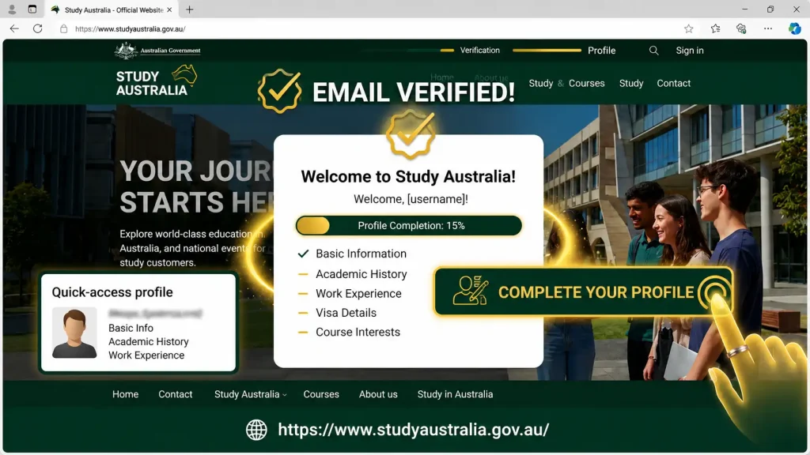Close the Study Australia tab
This screenshot has height=455, width=810.
169,9
